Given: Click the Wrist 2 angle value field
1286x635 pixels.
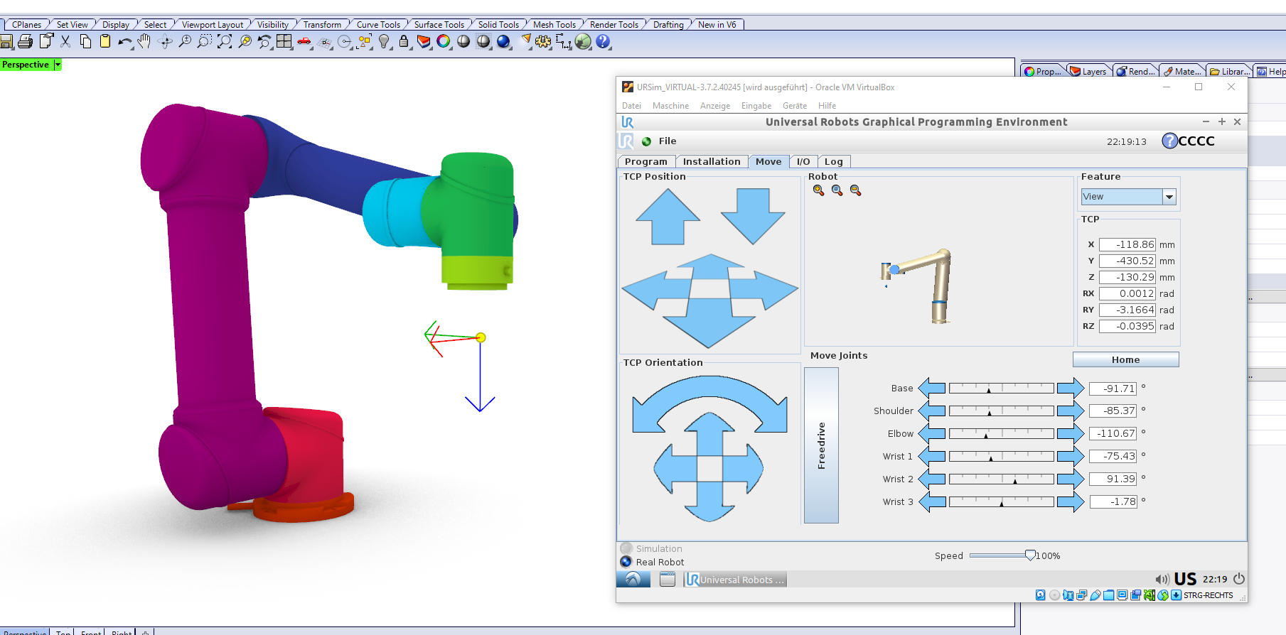Looking at the screenshot, I should 1113,479.
